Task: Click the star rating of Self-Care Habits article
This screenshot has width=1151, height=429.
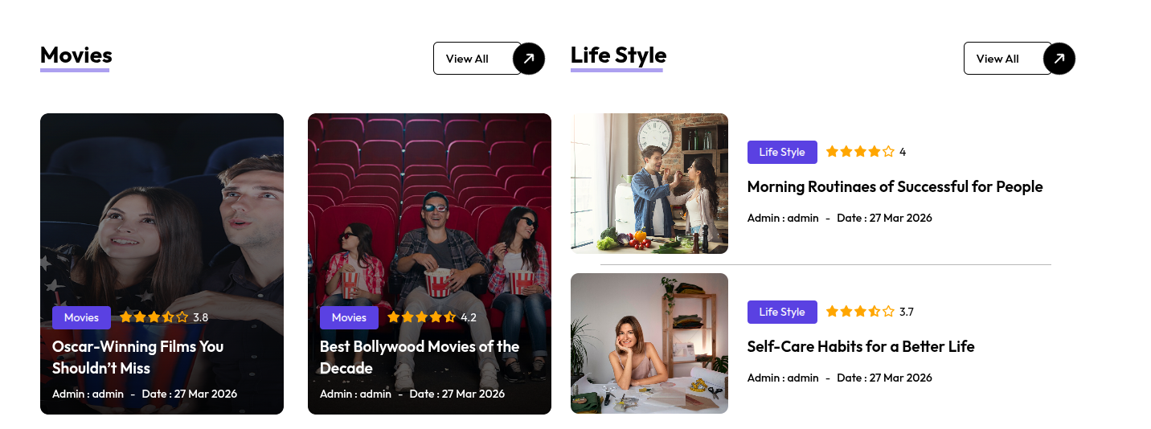Action: pyautogui.click(x=860, y=312)
